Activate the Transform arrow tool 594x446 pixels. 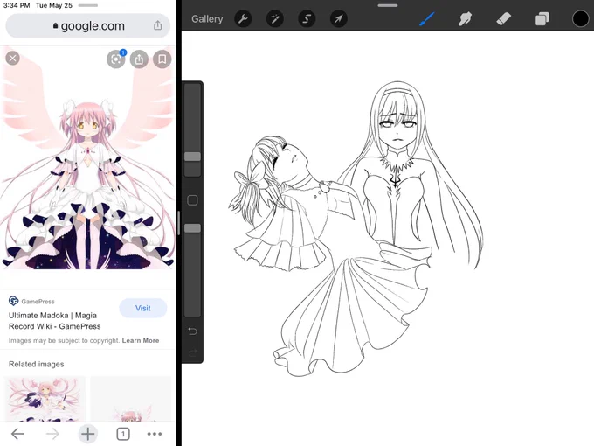coord(338,18)
